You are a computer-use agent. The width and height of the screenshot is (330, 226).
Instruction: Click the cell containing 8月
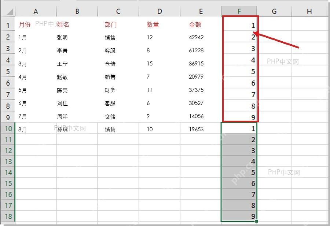coord(22,129)
